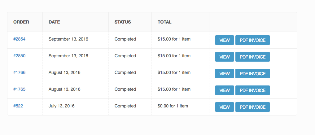View order #1766 via VIEW button
Screen dimensions: 315x135
click(x=224, y=73)
